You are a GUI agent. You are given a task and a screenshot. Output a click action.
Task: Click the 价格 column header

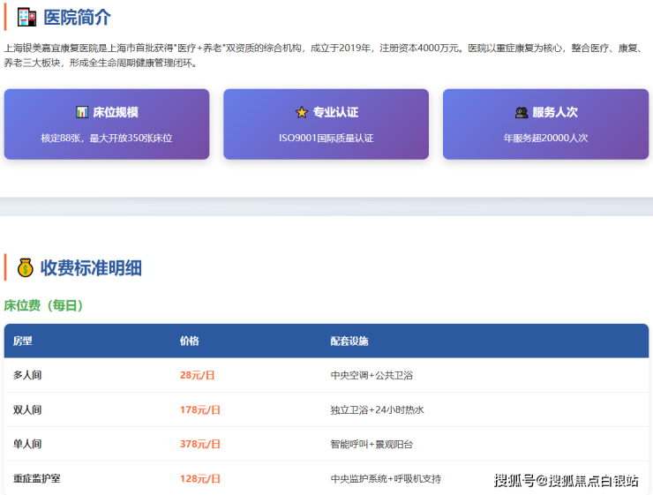click(189, 341)
